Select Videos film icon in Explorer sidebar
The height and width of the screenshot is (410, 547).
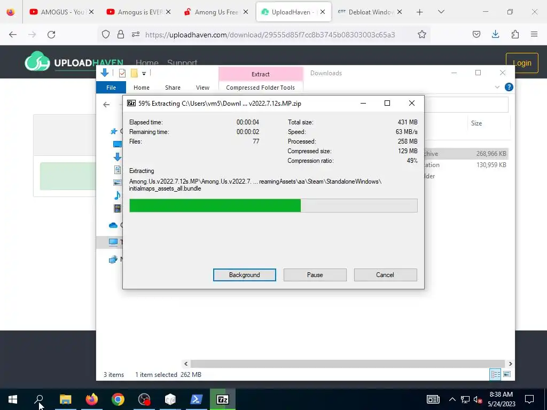pos(118,208)
